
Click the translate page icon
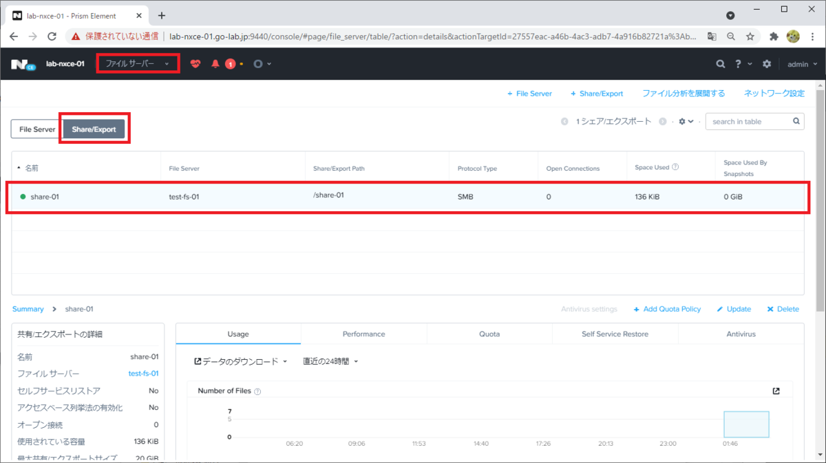712,36
